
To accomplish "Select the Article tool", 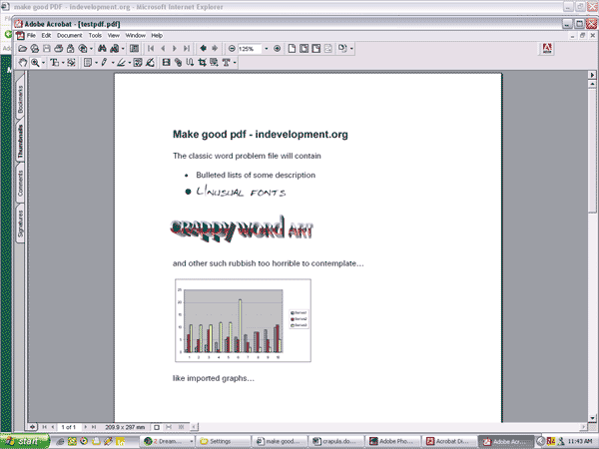I will coord(190,63).
